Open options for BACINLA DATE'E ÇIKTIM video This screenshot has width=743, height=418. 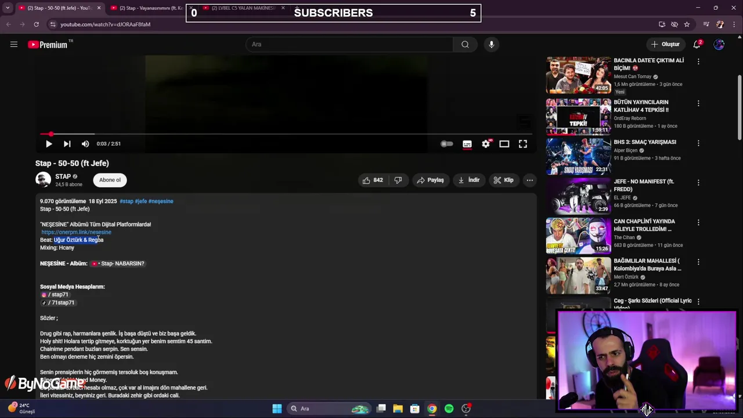pyautogui.click(x=698, y=62)
